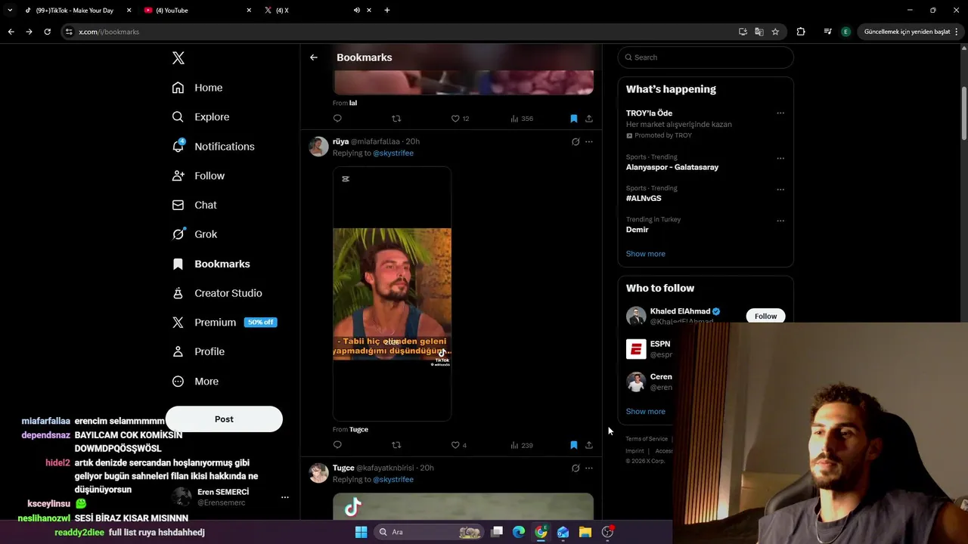
Task: Open File Explorer from taskbar
Action: point(585,532)
